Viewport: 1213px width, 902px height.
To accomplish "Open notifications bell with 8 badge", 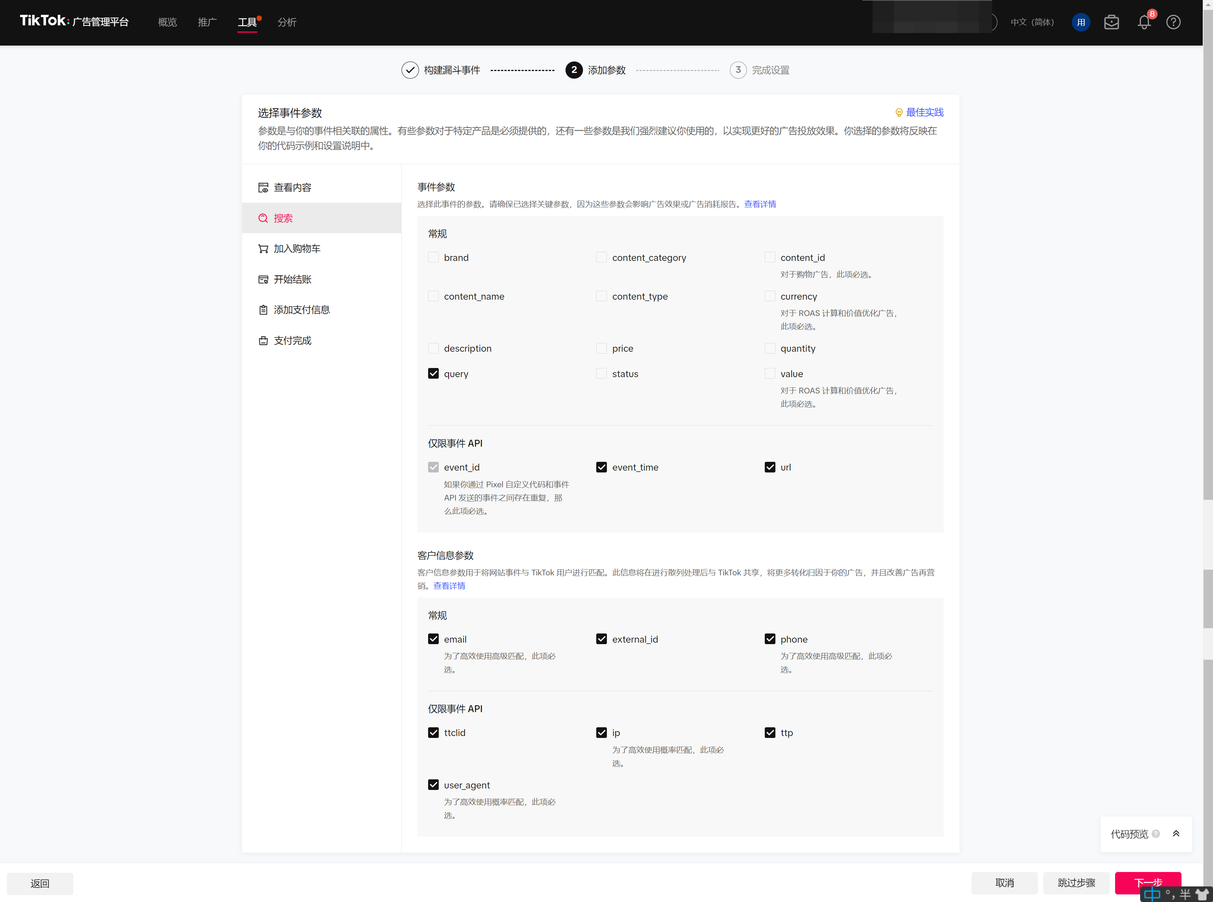I will point(1144,22).
